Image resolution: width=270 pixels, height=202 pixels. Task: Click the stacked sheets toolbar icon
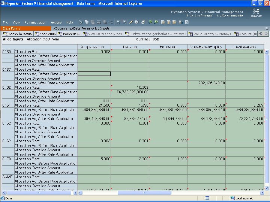(x=93, y=22)
